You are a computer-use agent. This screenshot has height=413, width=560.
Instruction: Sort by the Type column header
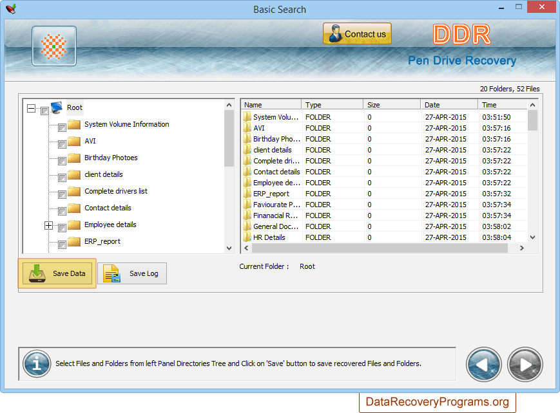tap(333, 104)
